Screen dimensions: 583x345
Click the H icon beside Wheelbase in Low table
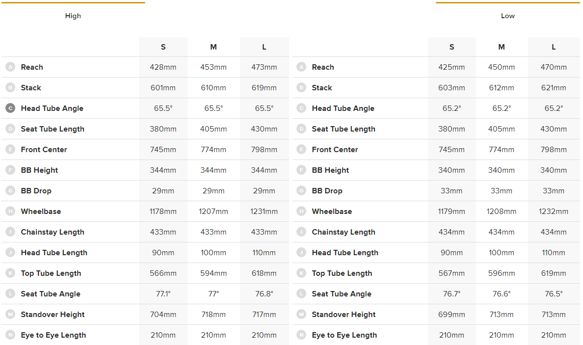click(301, 212)
